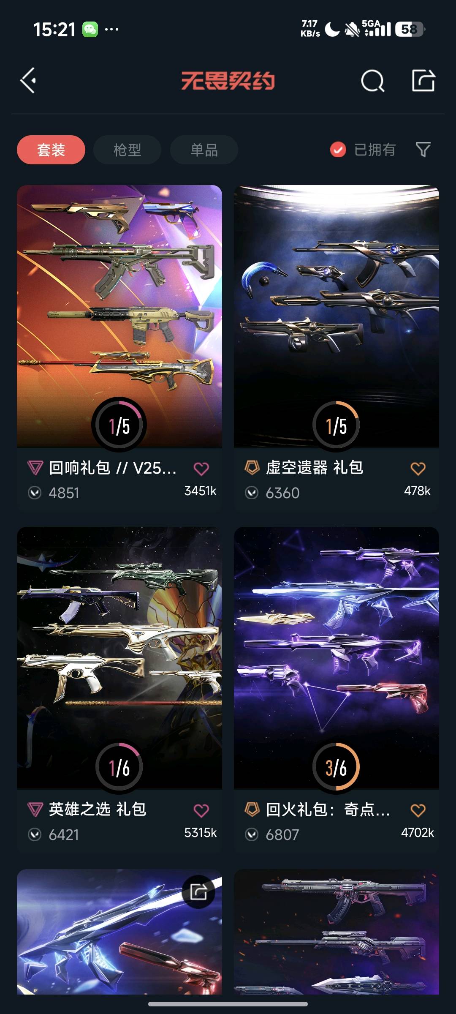Tap the share icon in header

[x=423, y=80]
